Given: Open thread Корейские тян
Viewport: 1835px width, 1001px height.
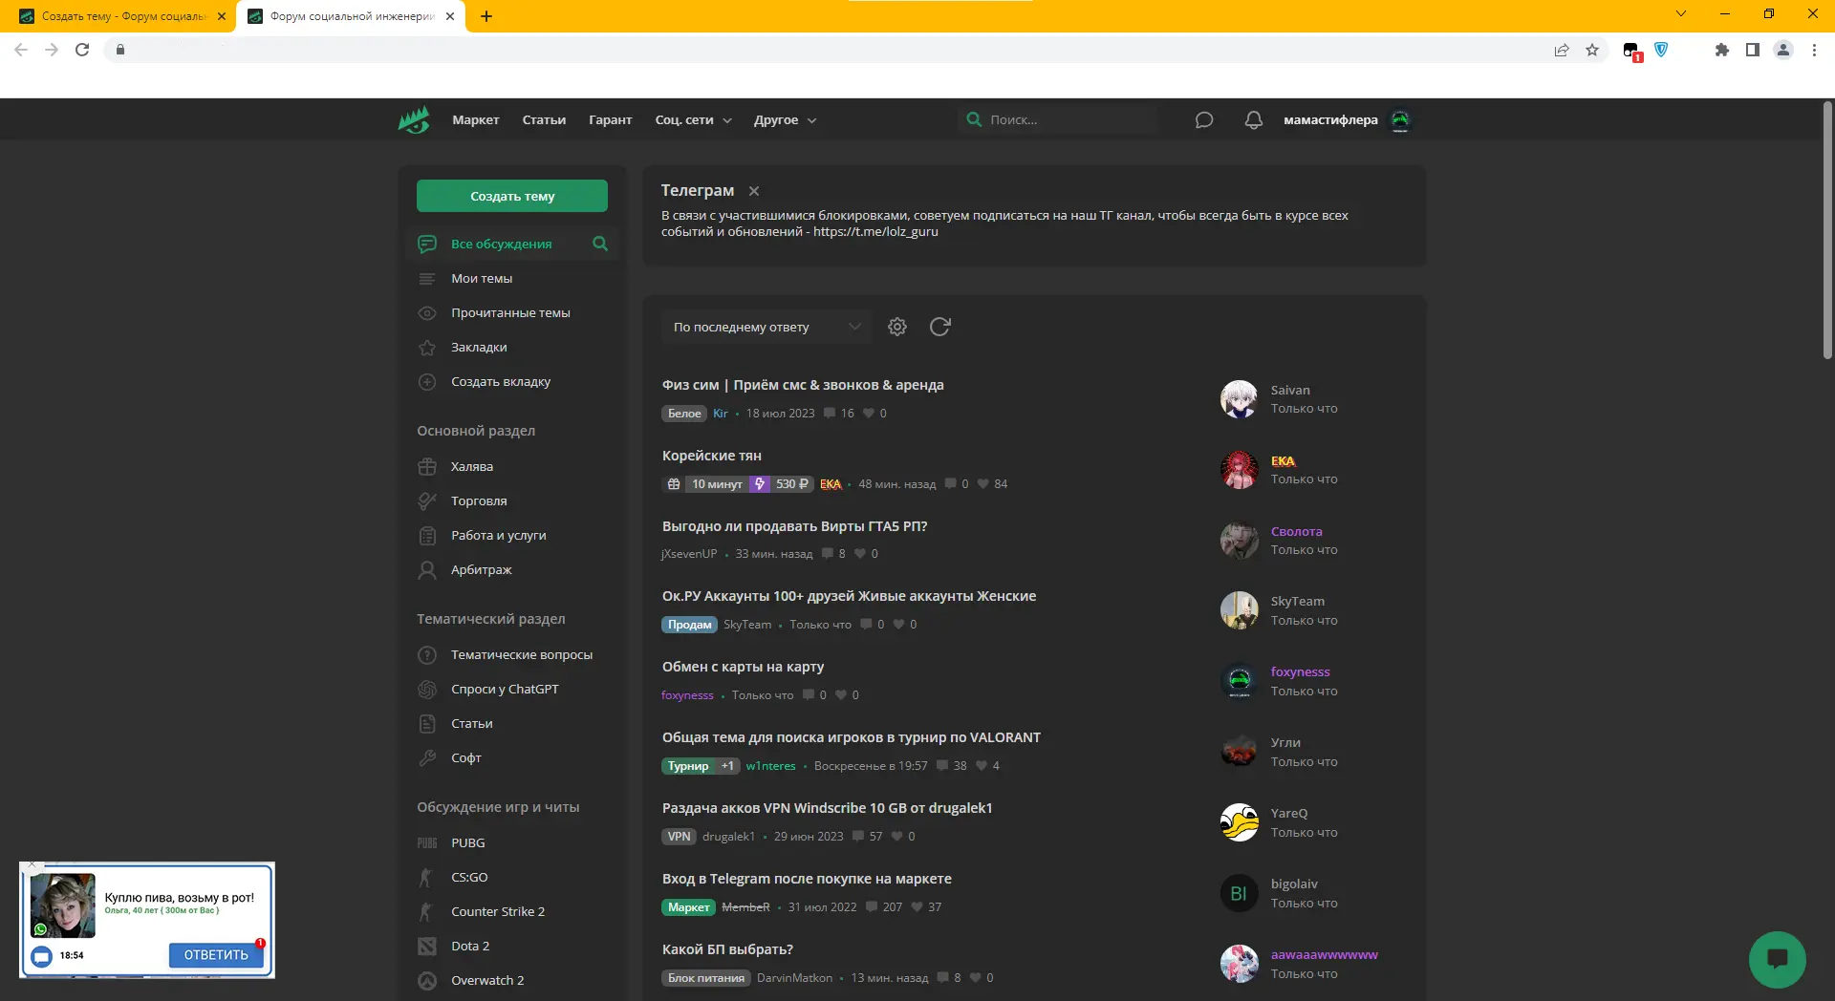Looking at the screenshot, I should point(712,456).
